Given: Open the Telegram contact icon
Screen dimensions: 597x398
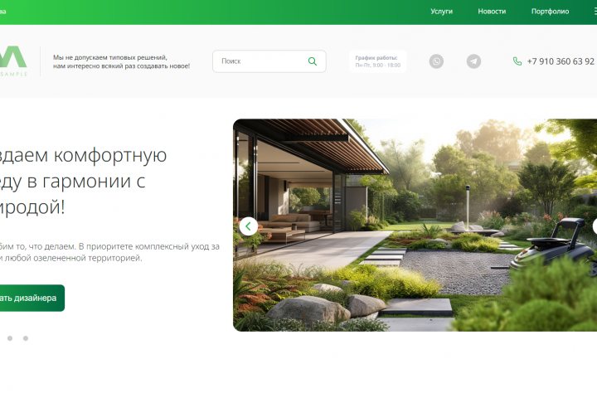Looking at the screenshot, I should [x=473, y=61].
